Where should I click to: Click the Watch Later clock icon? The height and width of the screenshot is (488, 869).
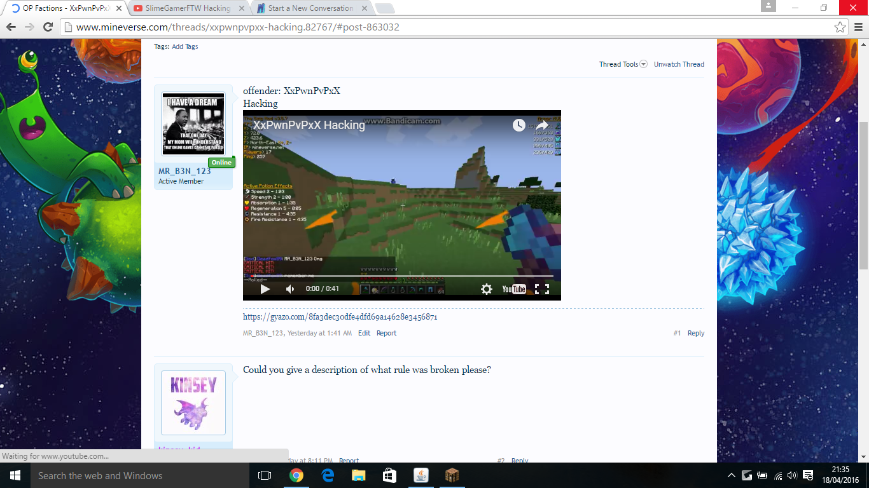[519, 125]
